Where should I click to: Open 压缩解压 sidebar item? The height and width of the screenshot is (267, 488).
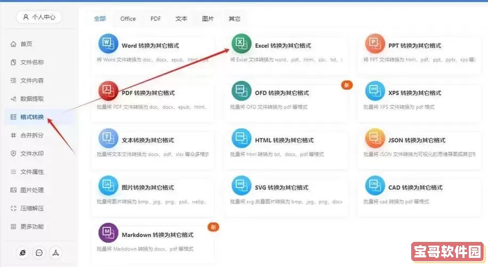[31, 208]
